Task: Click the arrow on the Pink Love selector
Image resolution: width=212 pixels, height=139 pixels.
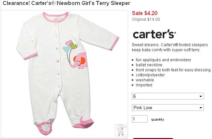Action: pyautogui.click(x=201, y=108)
